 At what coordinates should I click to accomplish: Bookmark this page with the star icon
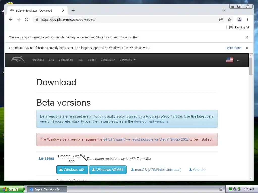pos(229,19)
